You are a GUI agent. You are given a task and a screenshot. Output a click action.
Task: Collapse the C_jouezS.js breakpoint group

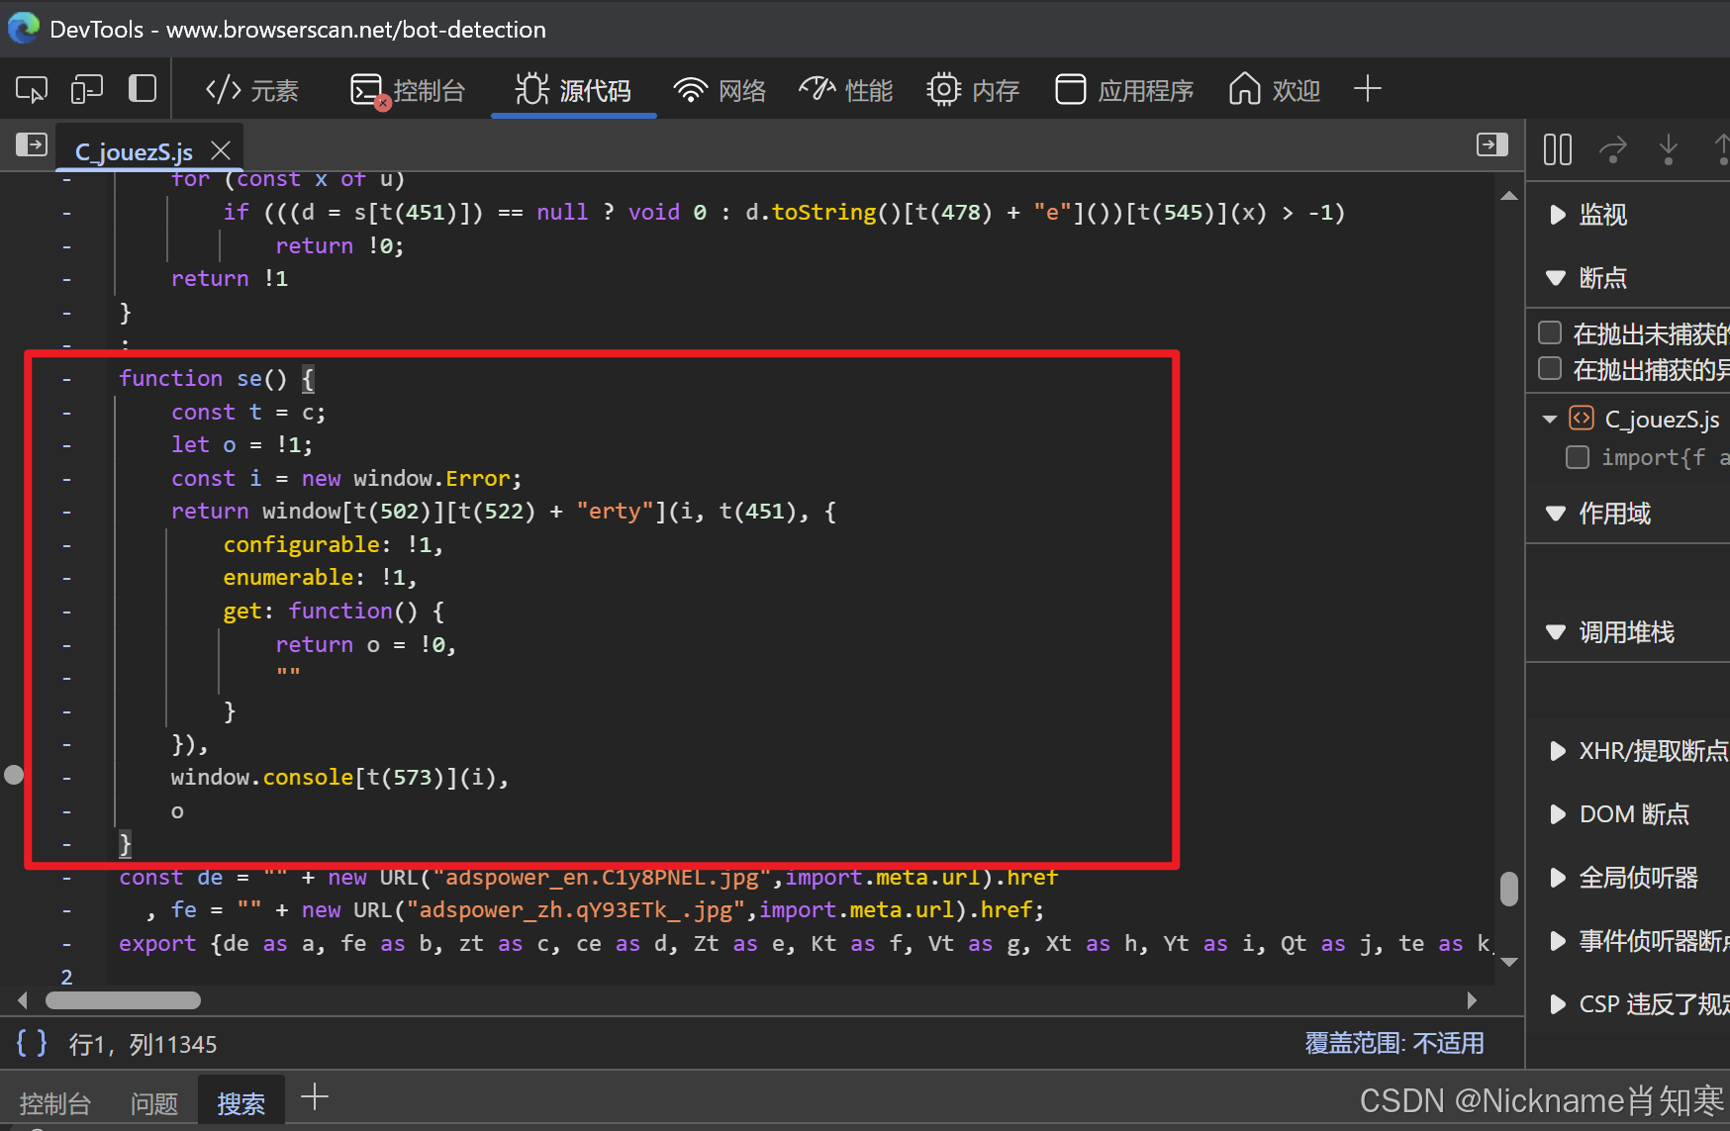[1550, 420]
